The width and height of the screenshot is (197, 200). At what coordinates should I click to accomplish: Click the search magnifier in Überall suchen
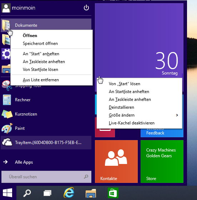[x=86, y=177]
